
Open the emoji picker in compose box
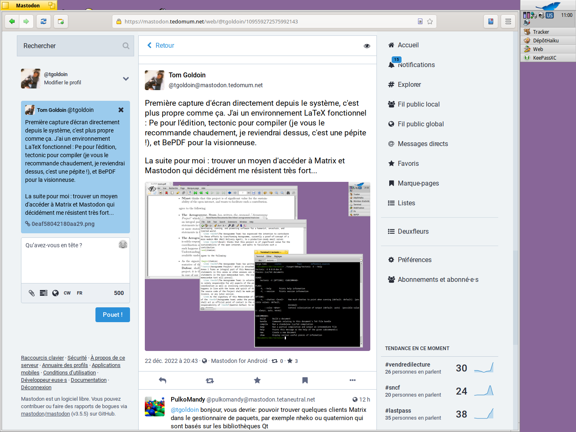click(123, 245)
